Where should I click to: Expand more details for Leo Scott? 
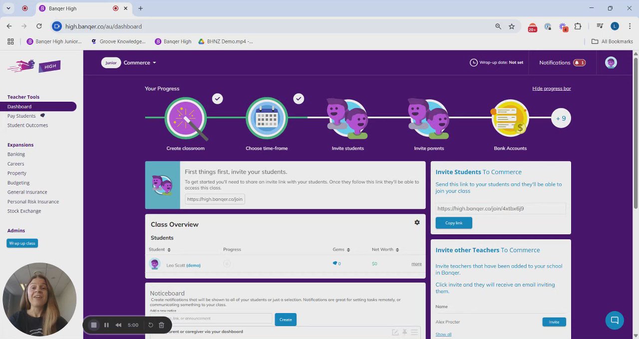(x=416, y=264)
